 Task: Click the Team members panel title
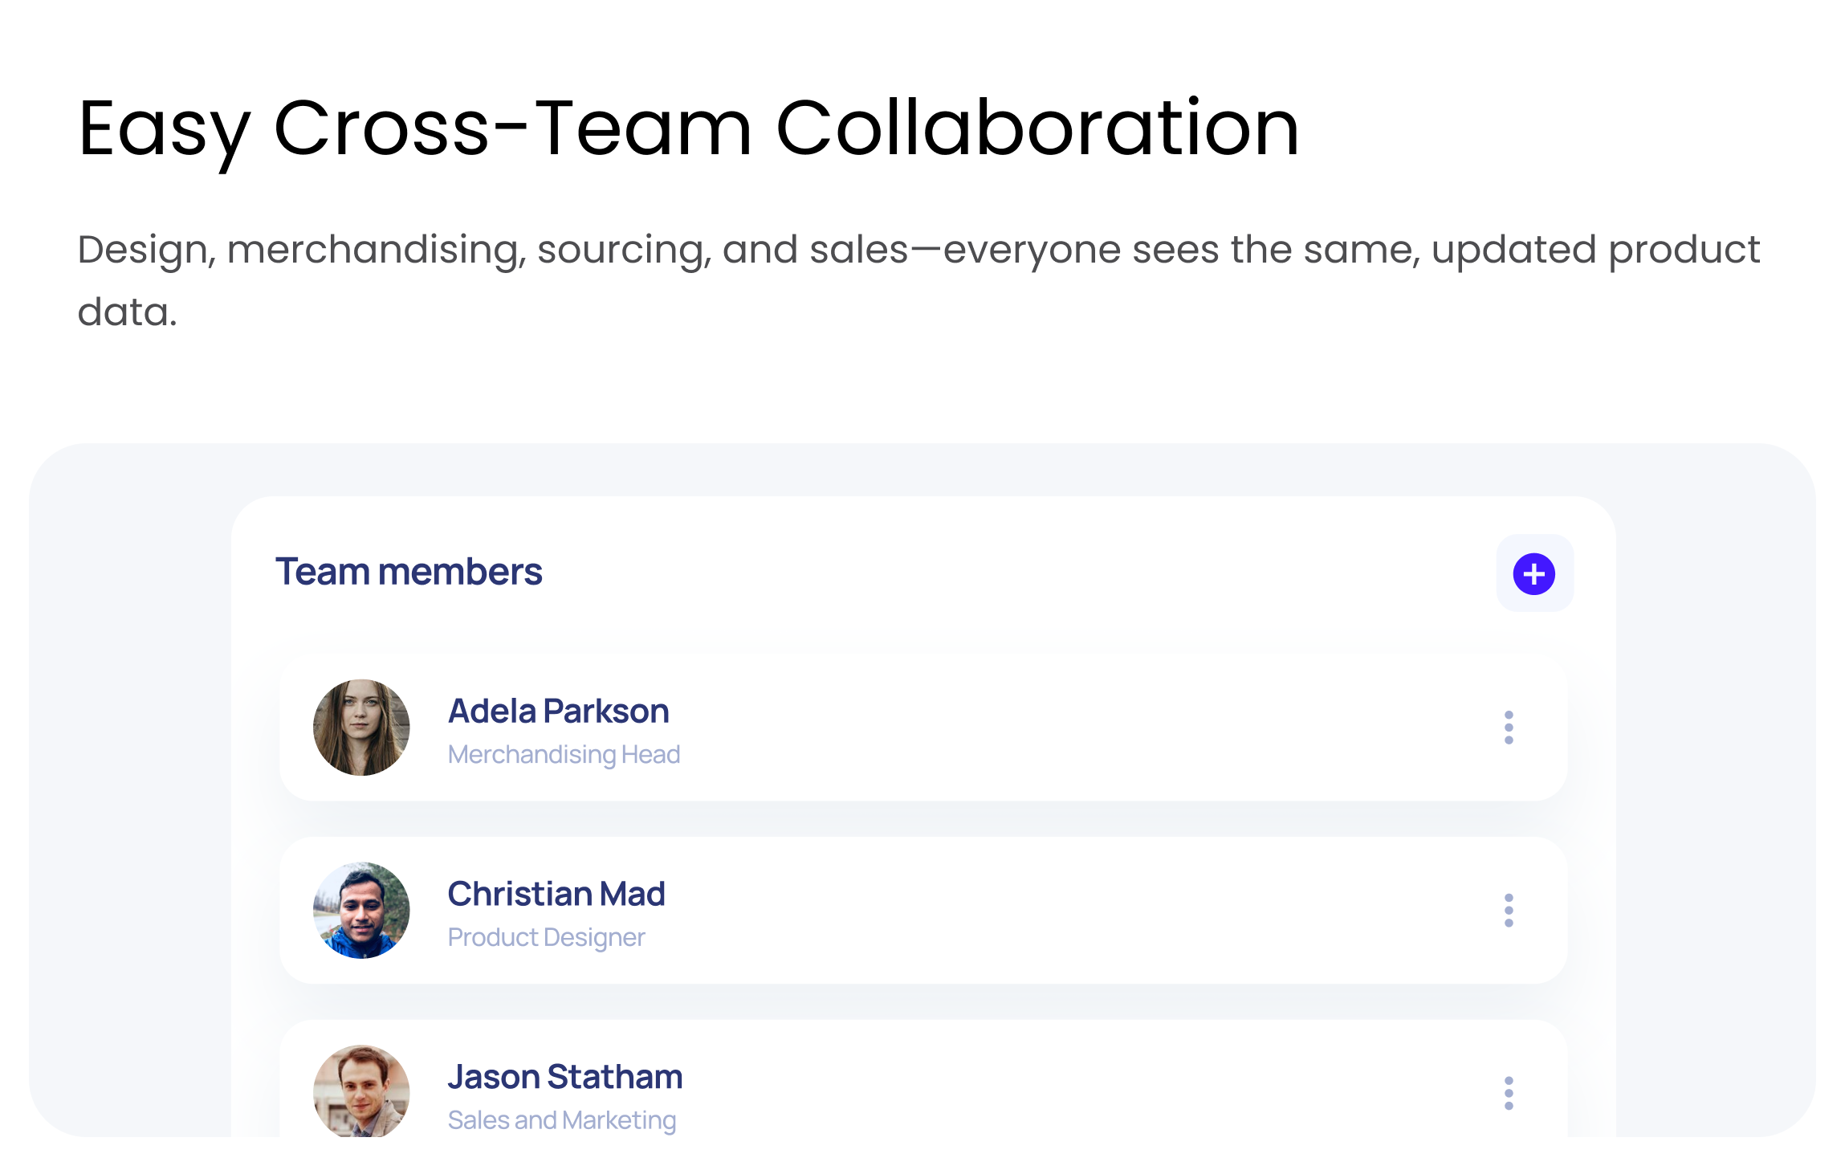pos(409,572)
